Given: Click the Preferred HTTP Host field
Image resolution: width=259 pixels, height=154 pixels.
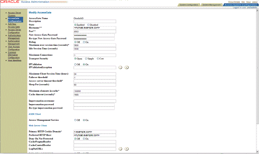Looking at the screenshot, I should click(95, 135).
